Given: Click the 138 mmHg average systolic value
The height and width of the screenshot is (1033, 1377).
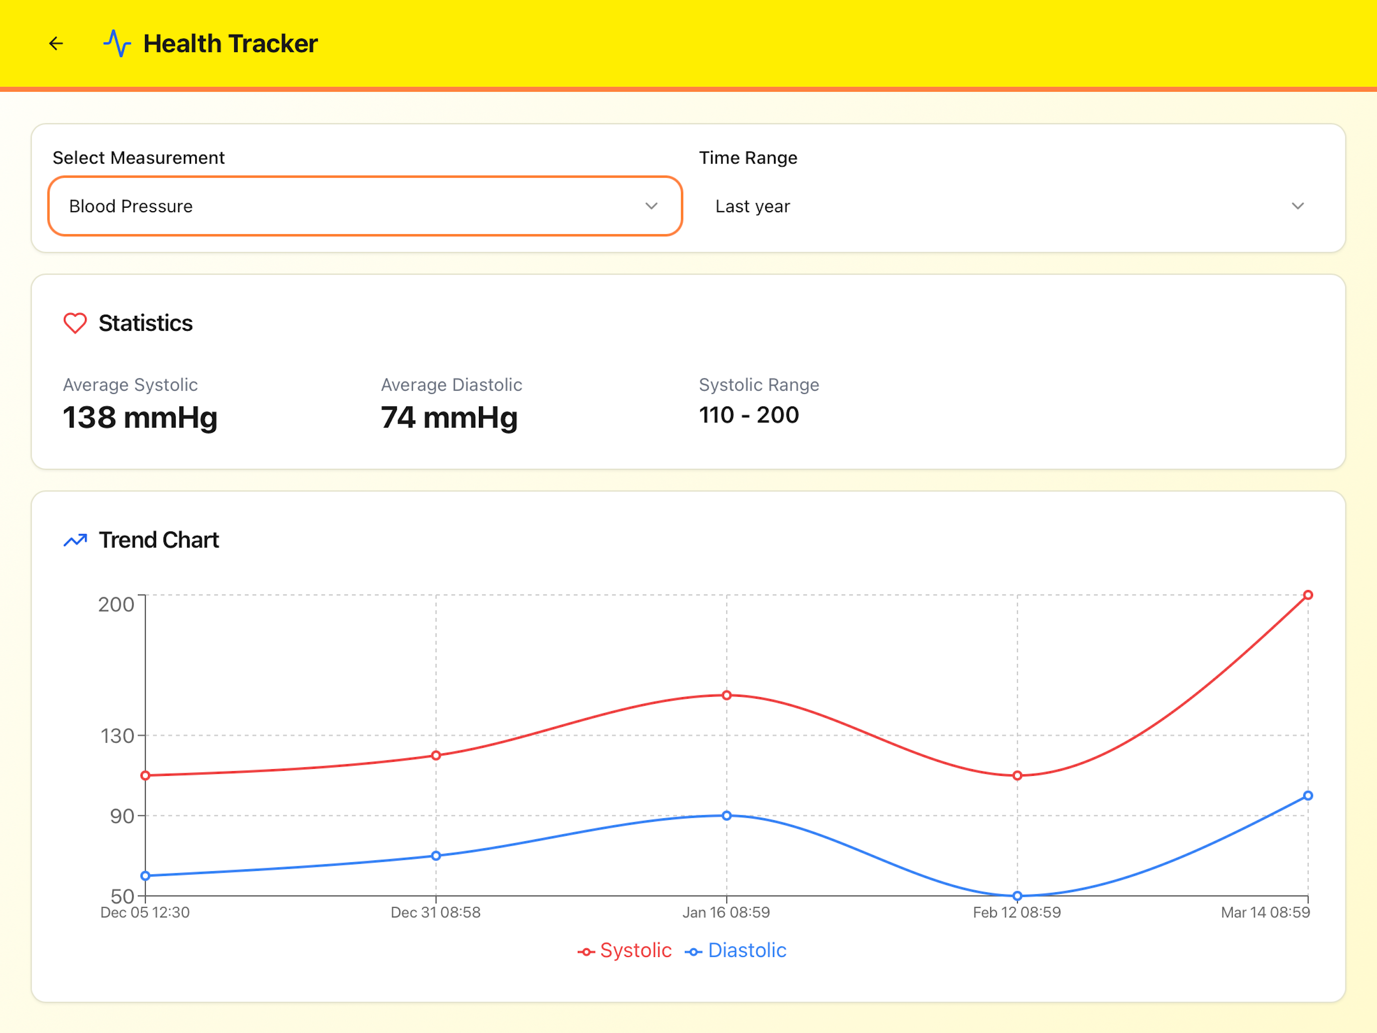Looking at the screenshot, I should point(140,417).
